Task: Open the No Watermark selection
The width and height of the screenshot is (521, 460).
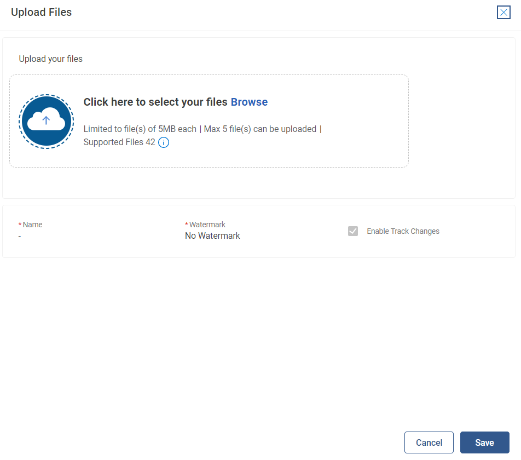Action: (x=212, y=236)
